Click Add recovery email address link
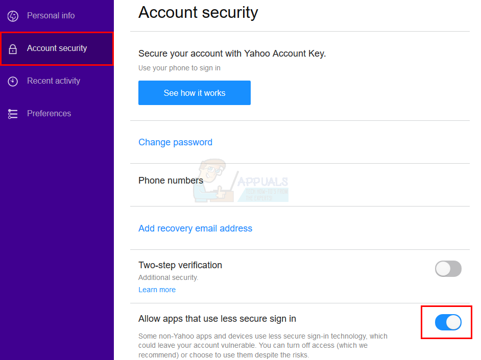This screenshot has width=481, height=360. pyautogui.click(x=195, y=228)
